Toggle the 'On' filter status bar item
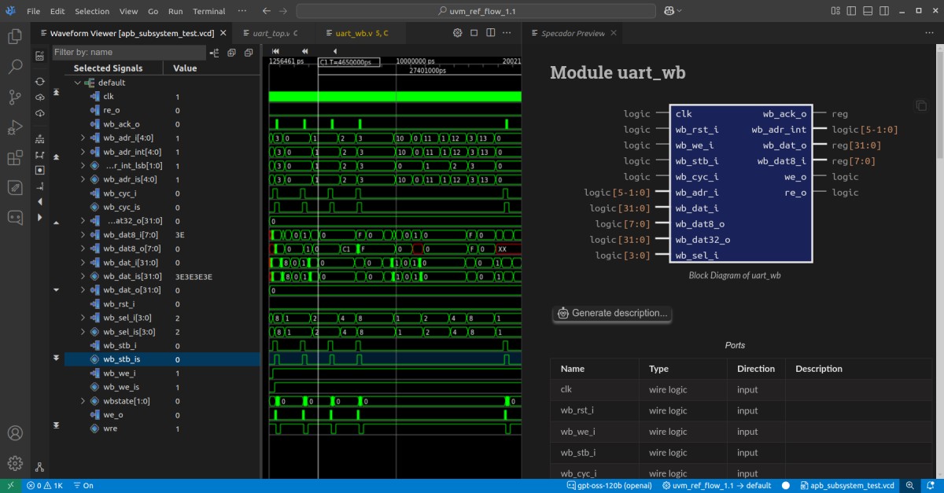Image resolution: width=944 pixels, height=493 pixels. 83,486
